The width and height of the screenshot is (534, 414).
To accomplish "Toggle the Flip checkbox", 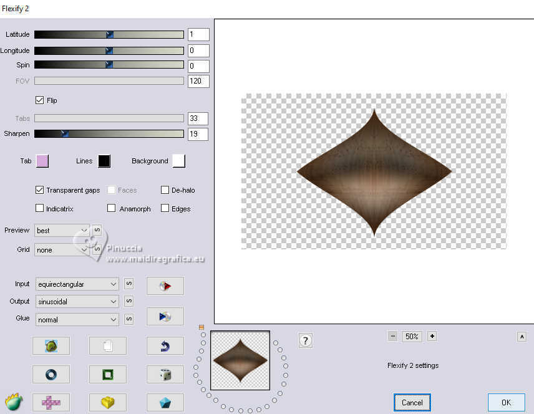I will 39,100.
